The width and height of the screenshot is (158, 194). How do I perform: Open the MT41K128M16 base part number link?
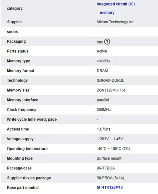pos(110,187)
